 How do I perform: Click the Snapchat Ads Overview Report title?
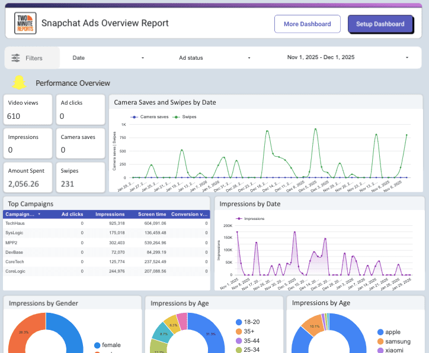tap(105, 23)
